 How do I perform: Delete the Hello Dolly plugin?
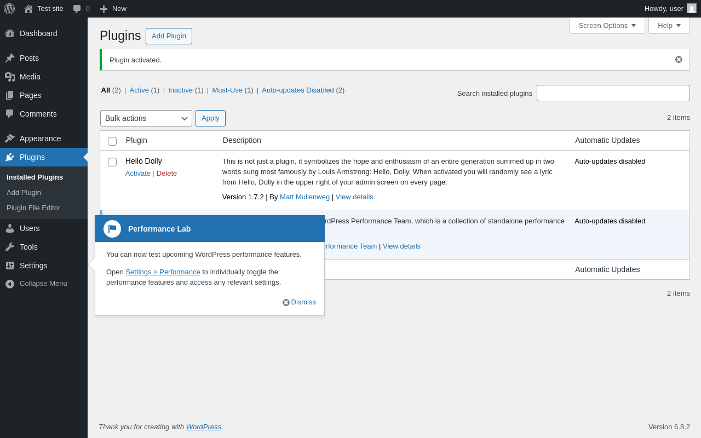point(166,174)
